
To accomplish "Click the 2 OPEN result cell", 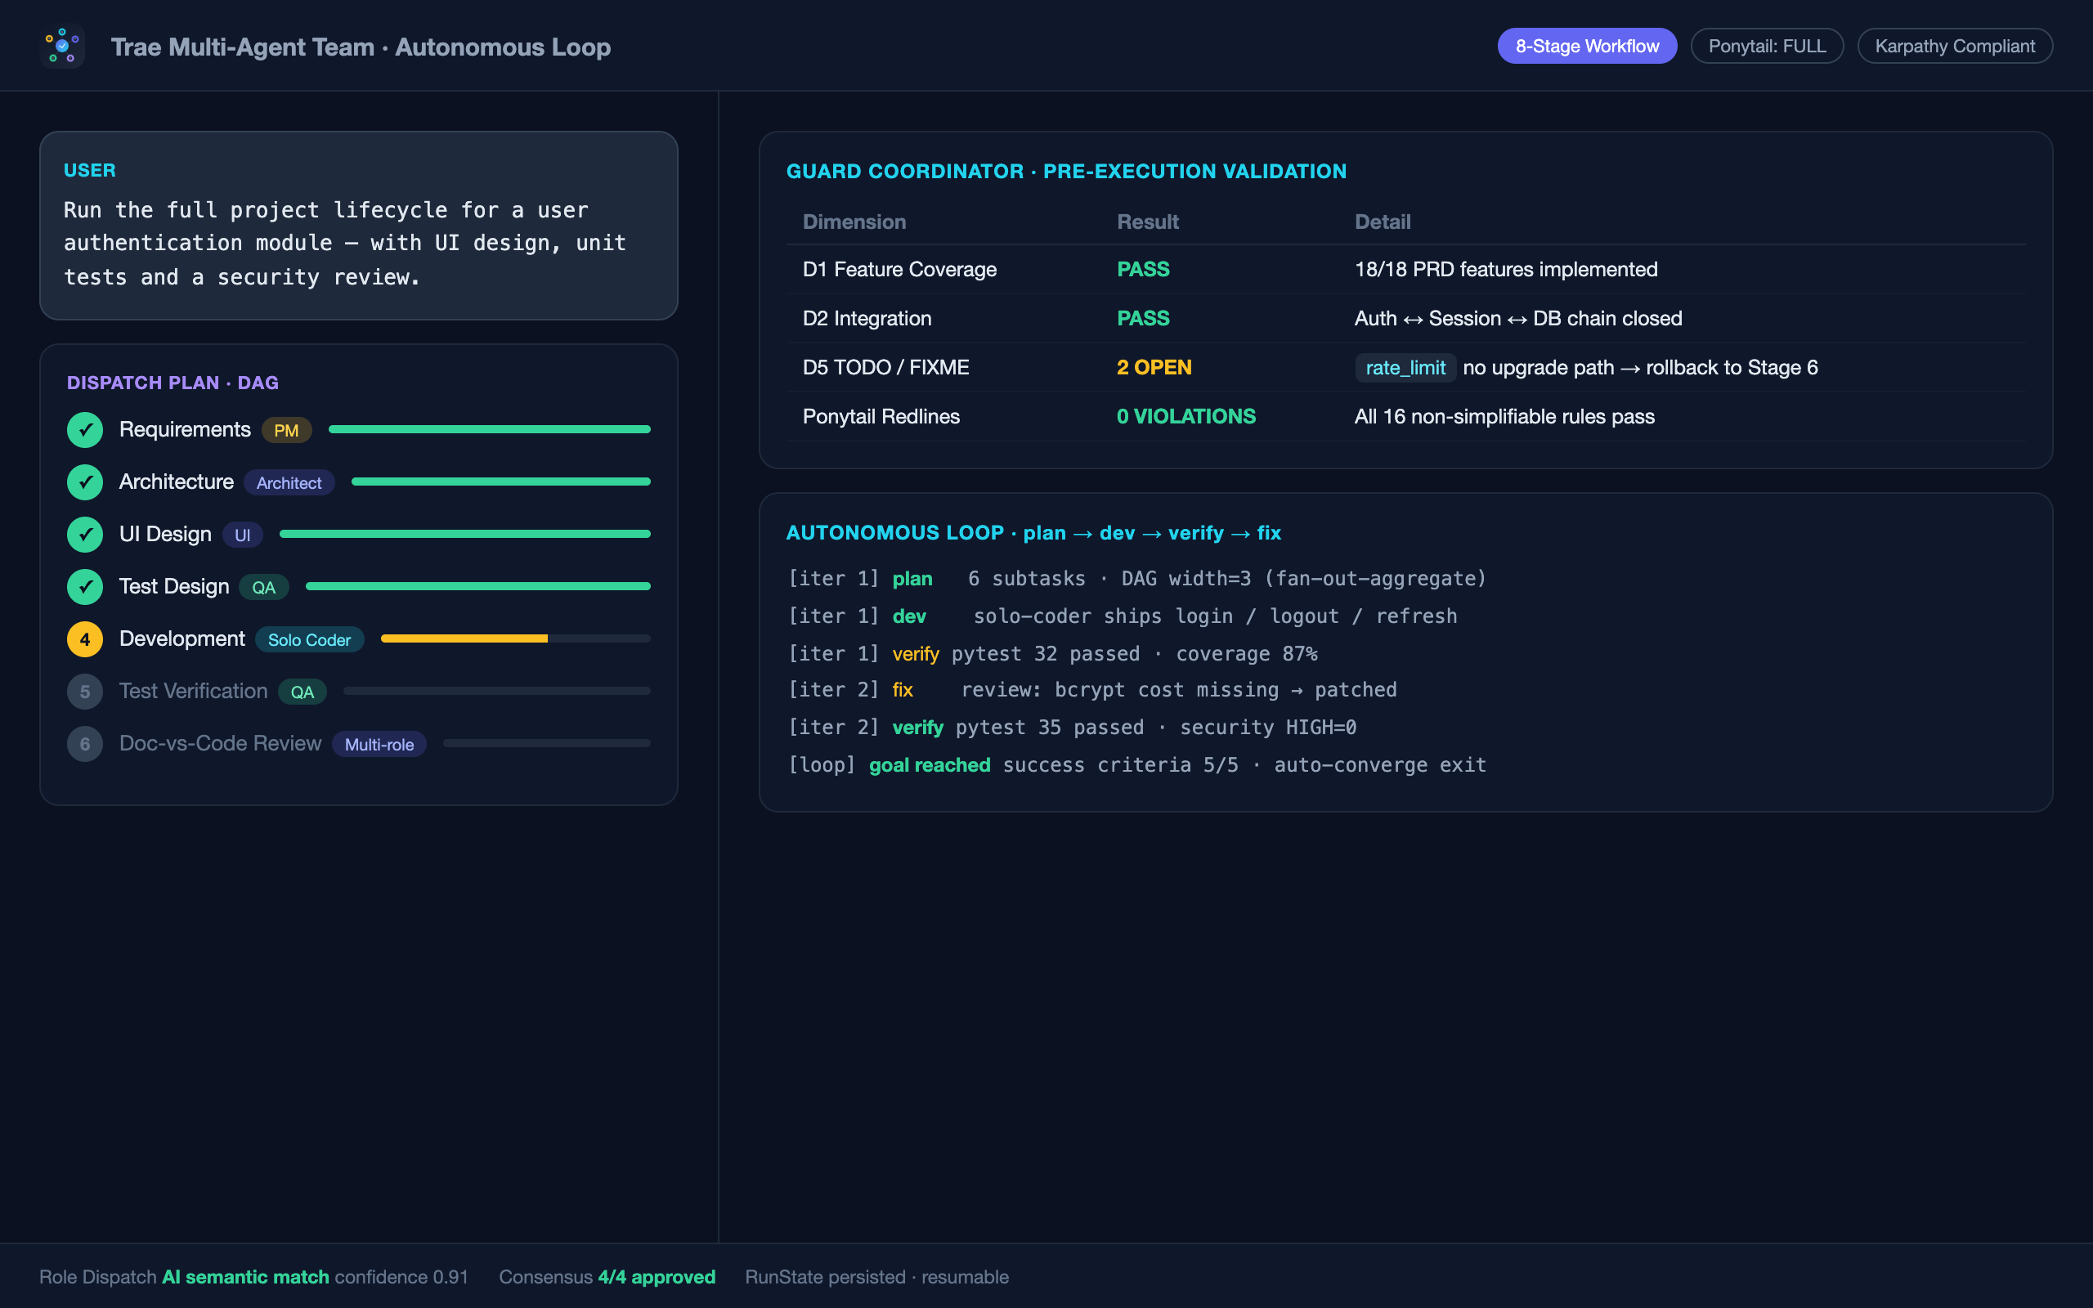I will 1154,368.
